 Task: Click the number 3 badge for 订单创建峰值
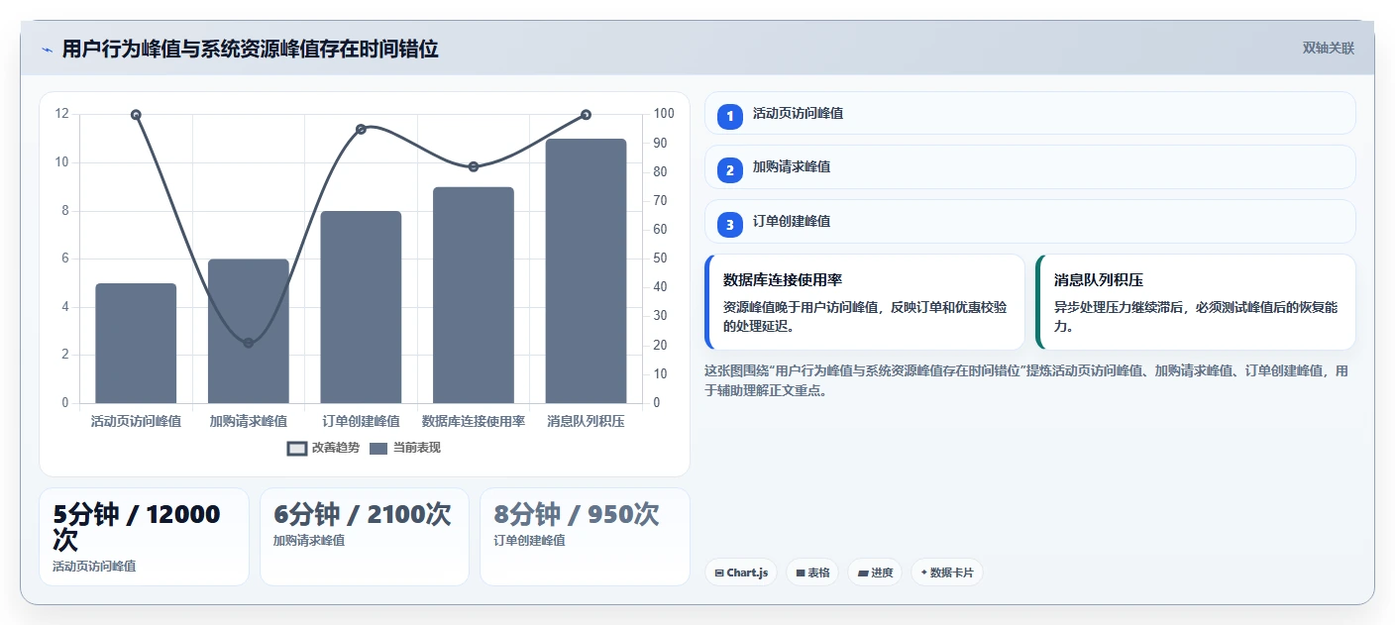(730, 224)
